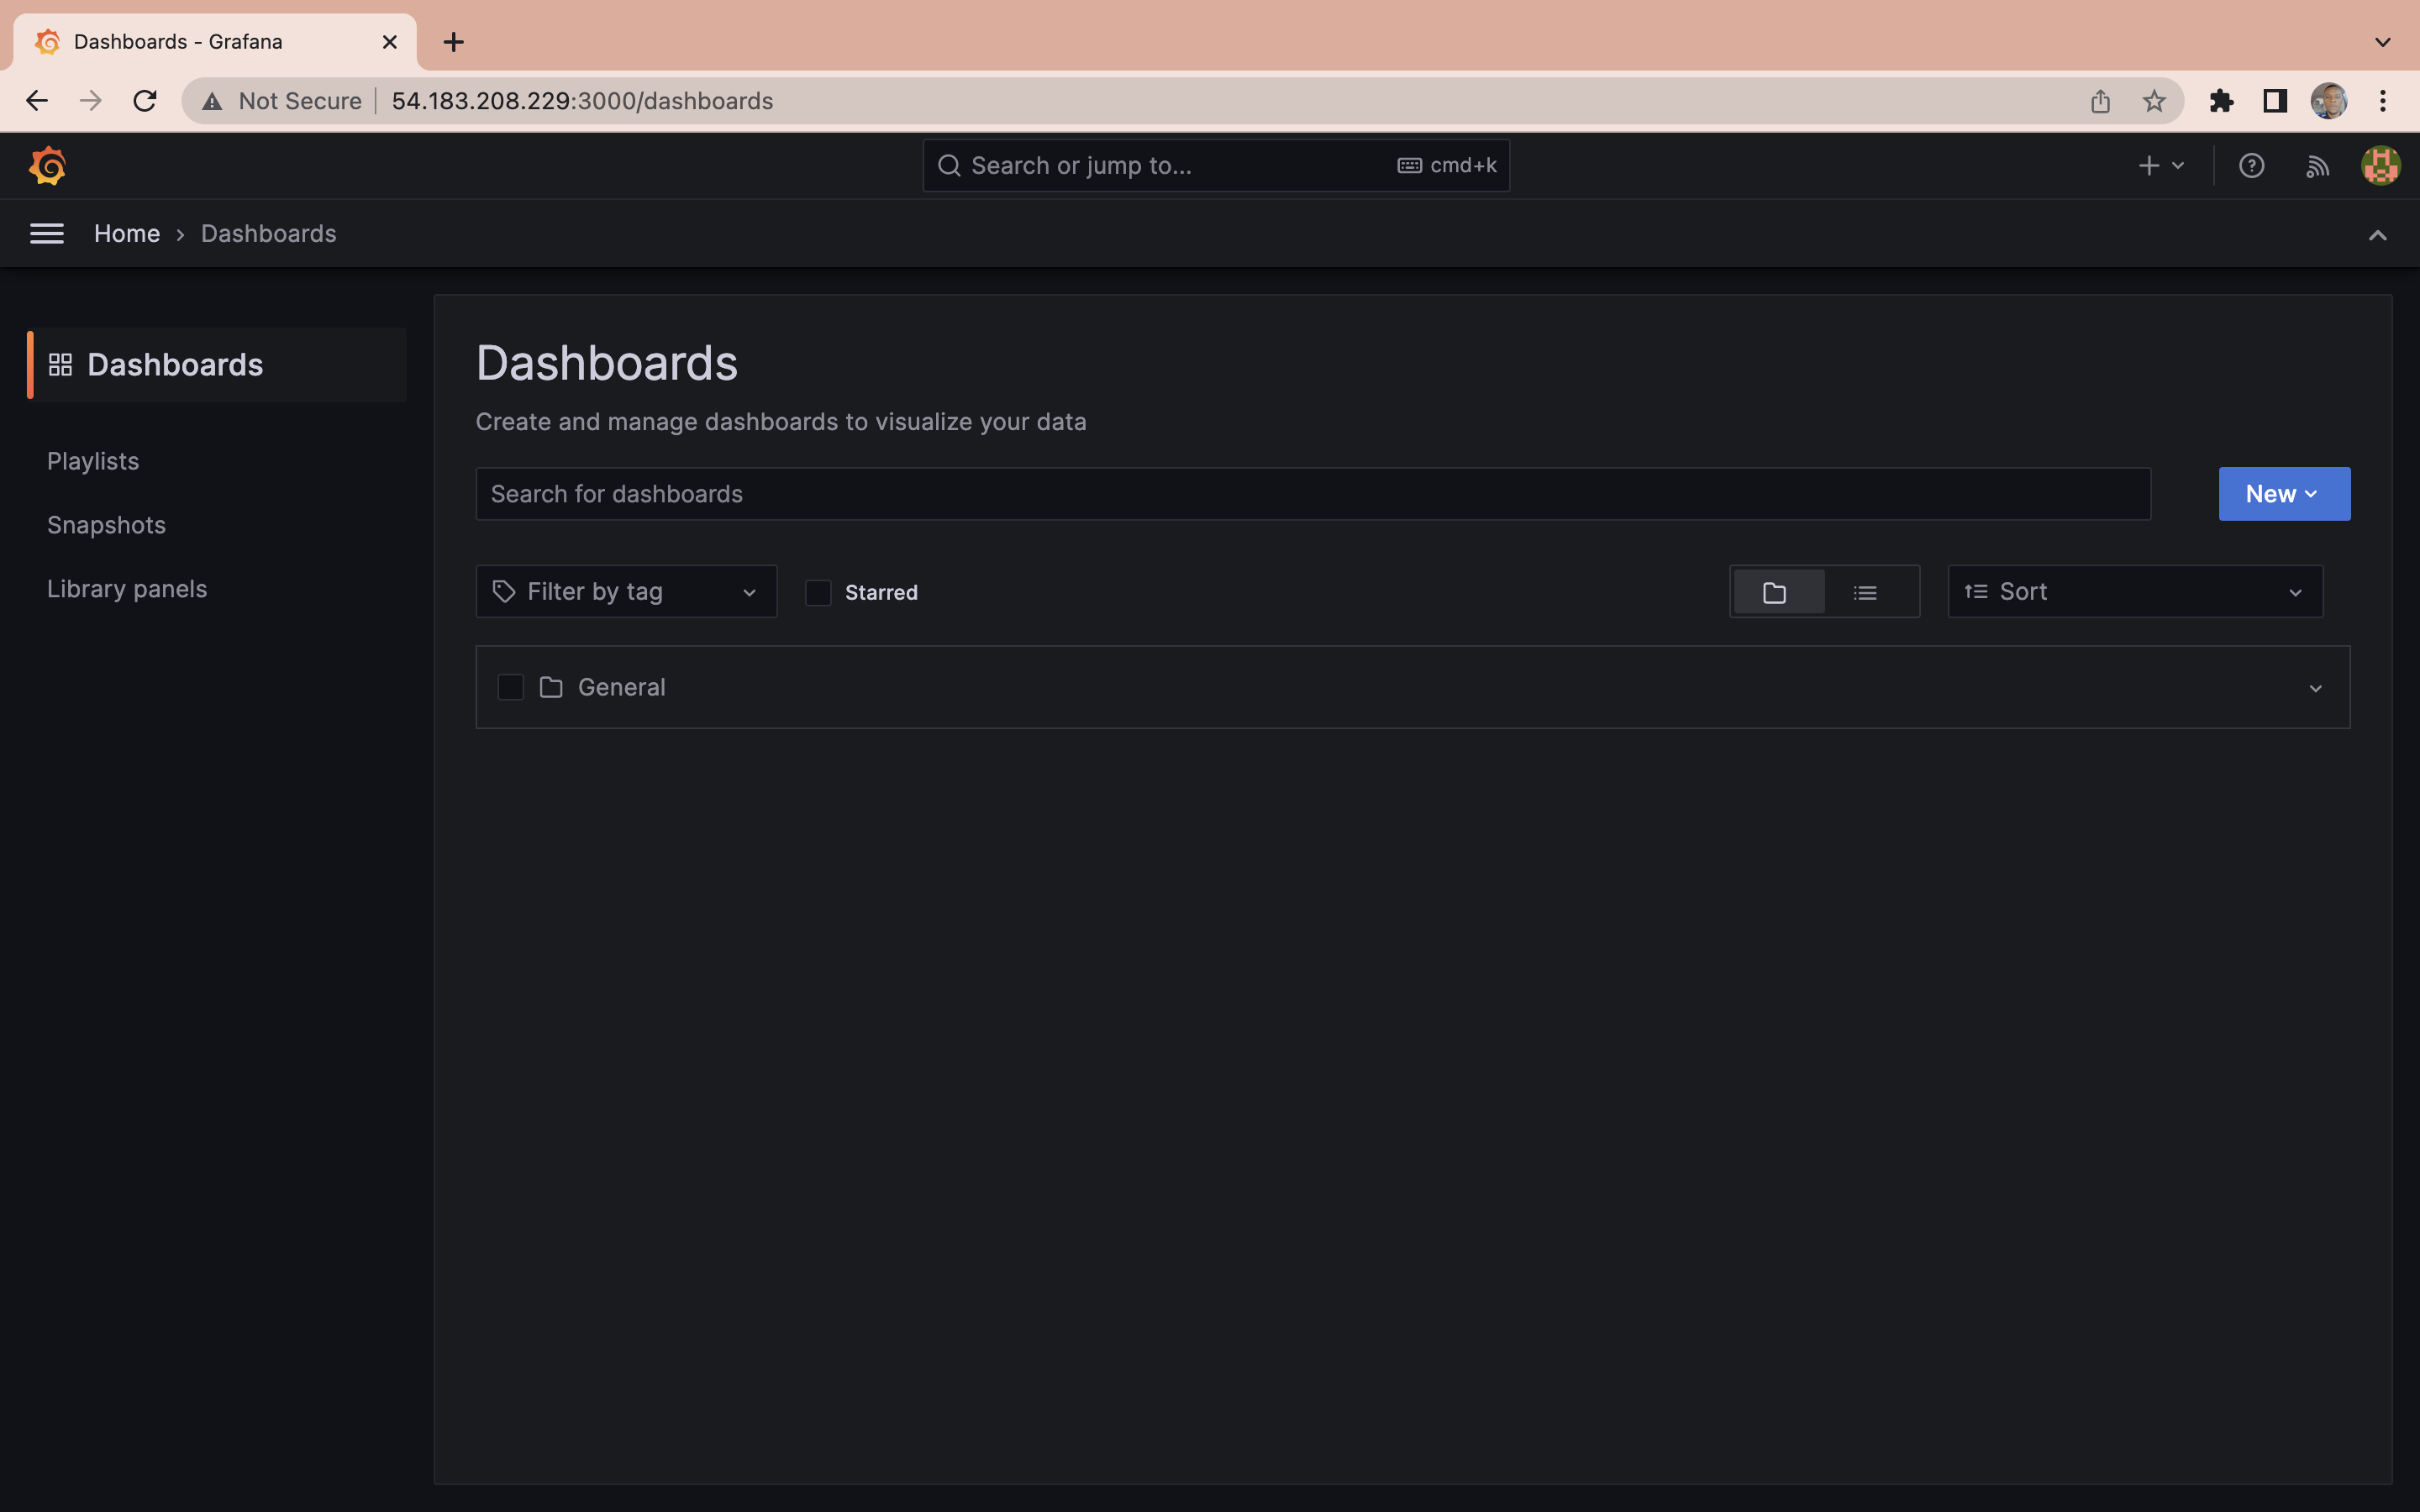Expand the General folder chevron
Viewport: 2420px width, 1512px height.
click(2315, 688)
